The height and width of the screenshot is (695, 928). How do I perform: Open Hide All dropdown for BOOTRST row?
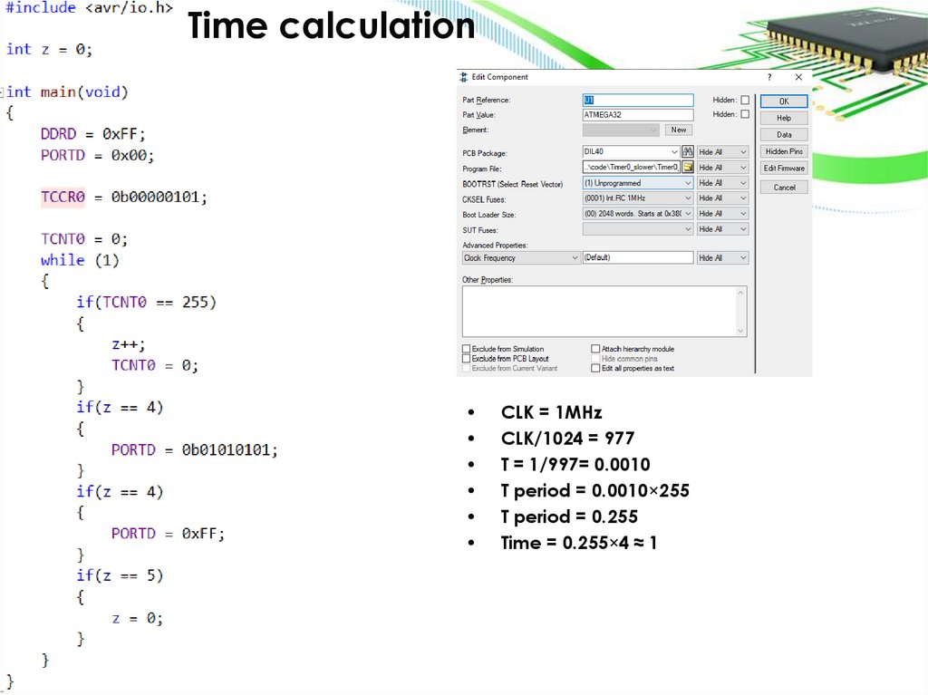coord(722,183)
